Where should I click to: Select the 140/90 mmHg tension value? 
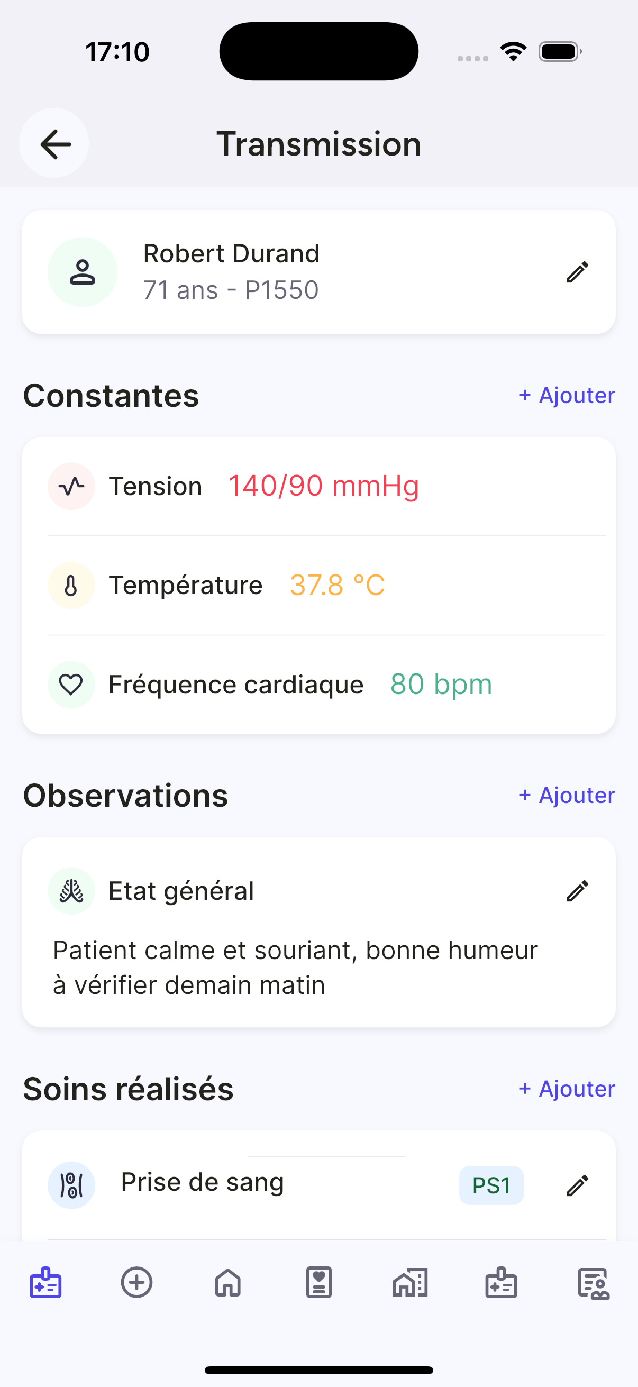(x=324, y=486)
